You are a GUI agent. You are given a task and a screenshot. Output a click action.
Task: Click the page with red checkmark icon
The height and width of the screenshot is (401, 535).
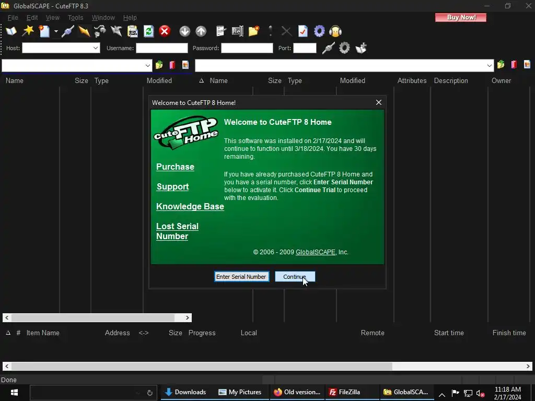(303, 31)
